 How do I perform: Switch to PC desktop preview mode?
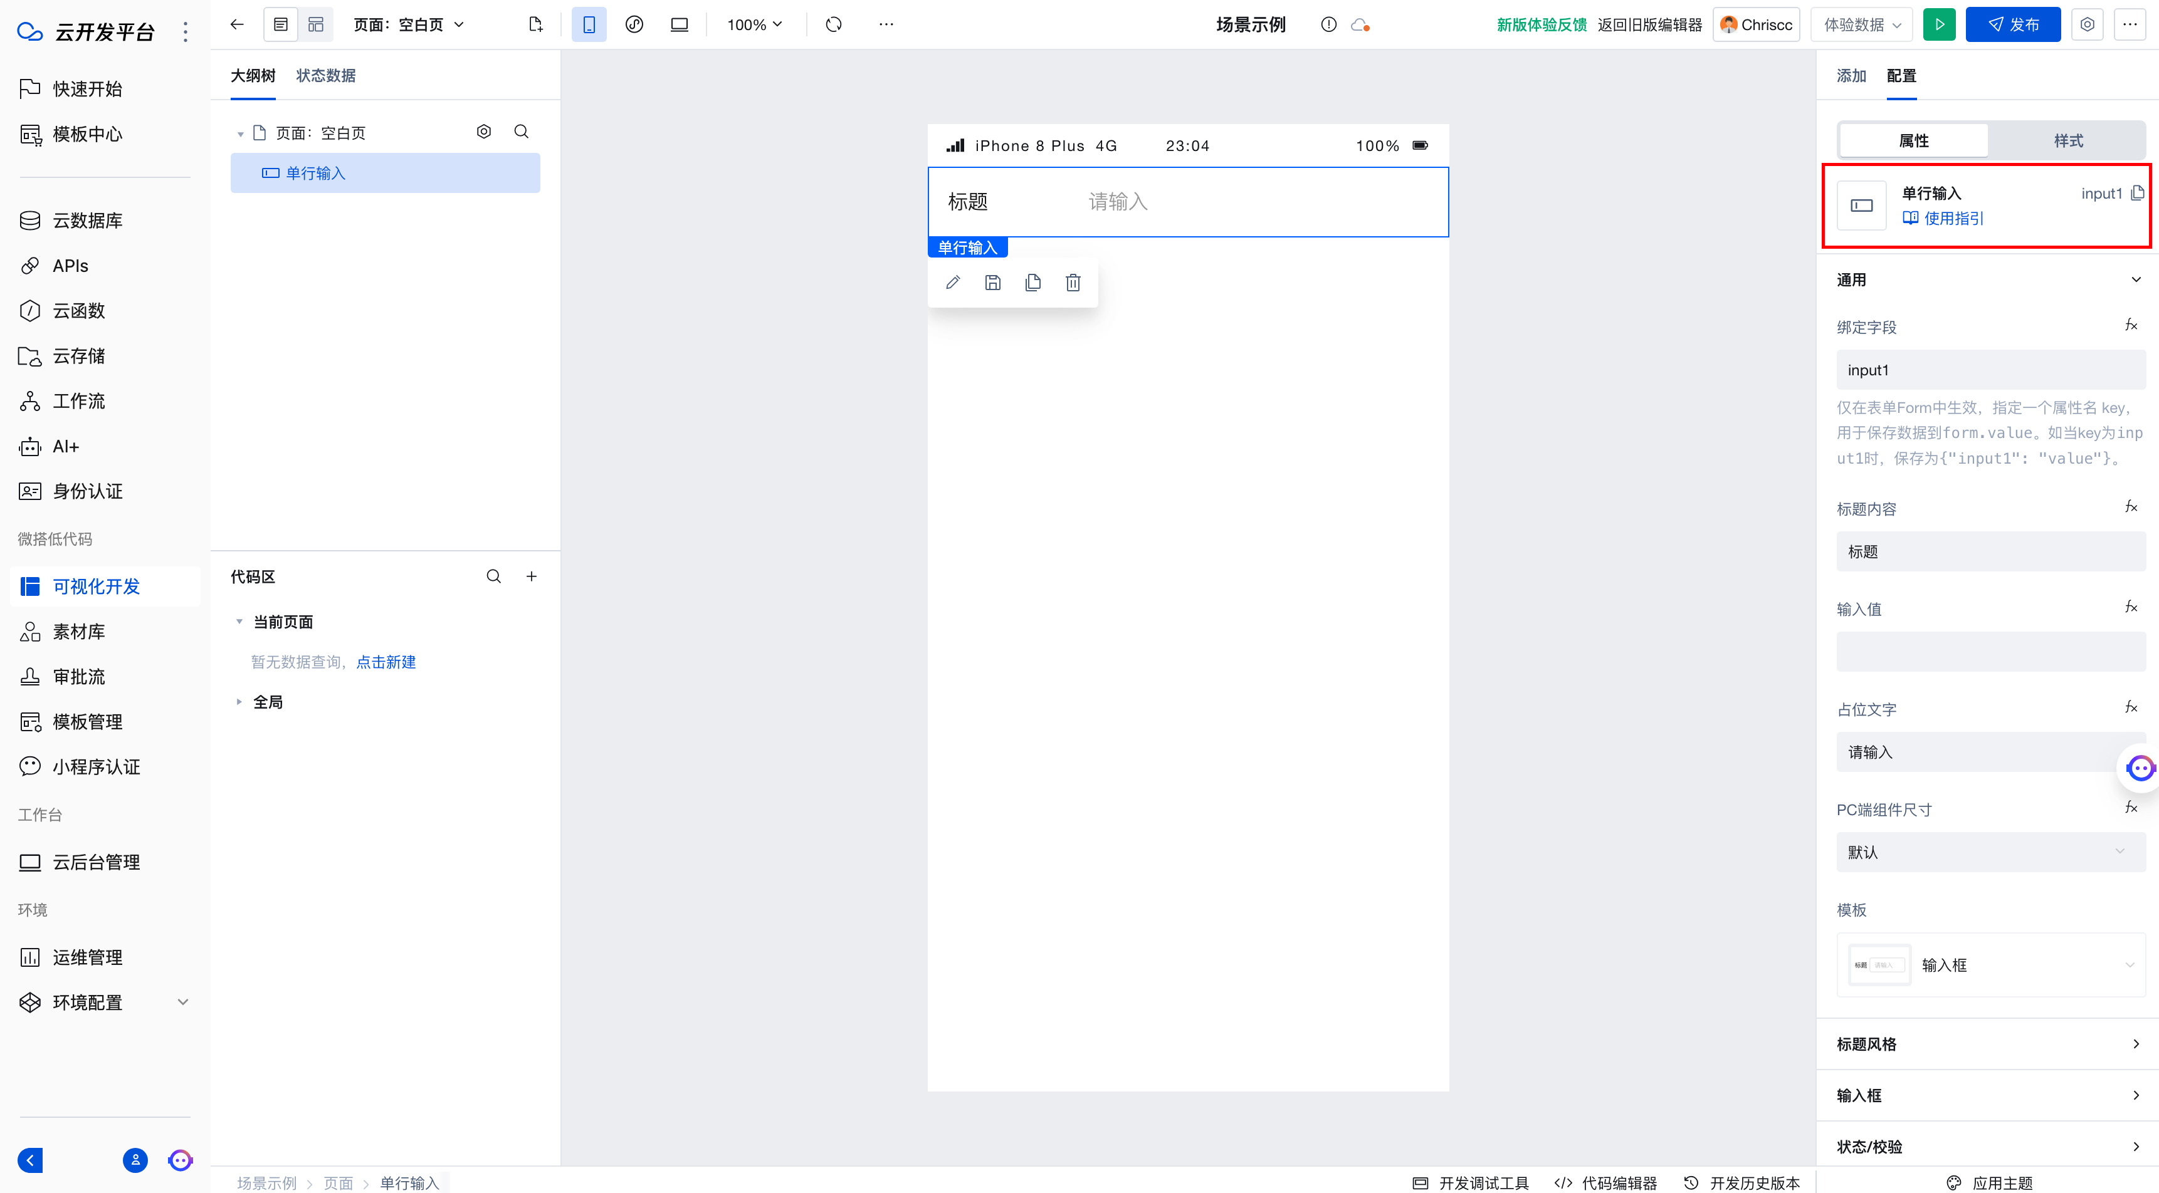point(679,24)
